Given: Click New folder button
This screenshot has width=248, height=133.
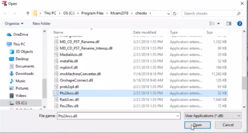Looking at the screenshot, I should pyautogui.click(x=41, y=23).
